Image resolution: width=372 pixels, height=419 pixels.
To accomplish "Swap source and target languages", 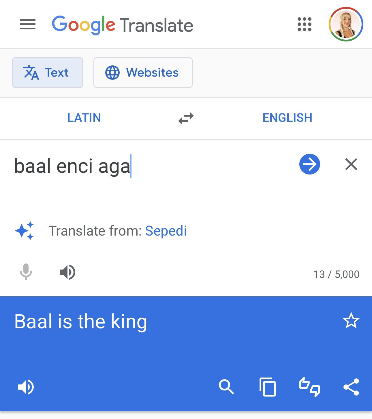I will pos(186,118).
